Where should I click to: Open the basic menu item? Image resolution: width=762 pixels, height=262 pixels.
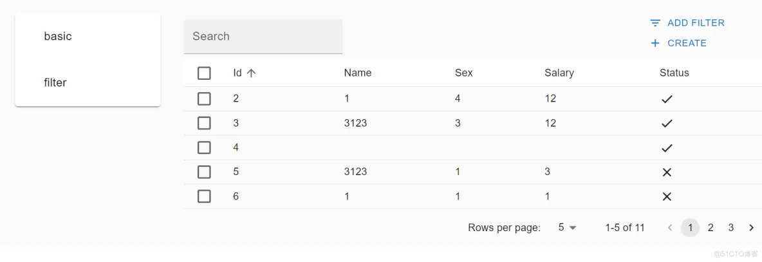click(58, 37)
